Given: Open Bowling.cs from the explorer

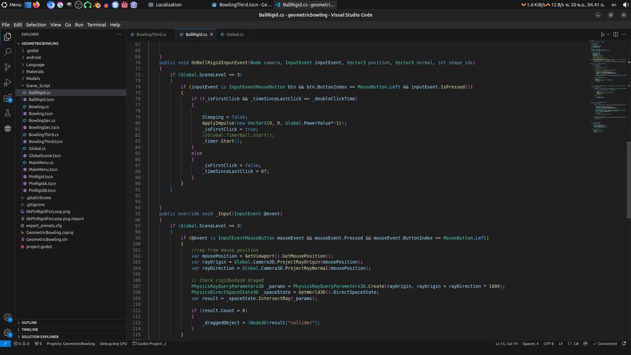Looking at the screenshot, I should tap(38, 107).
